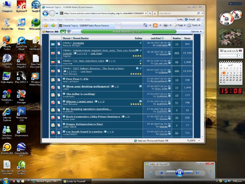Viewport: 245px width, 184px height.
Task: Click the Internet Explorer Forward button
Action: click(52, 13)
